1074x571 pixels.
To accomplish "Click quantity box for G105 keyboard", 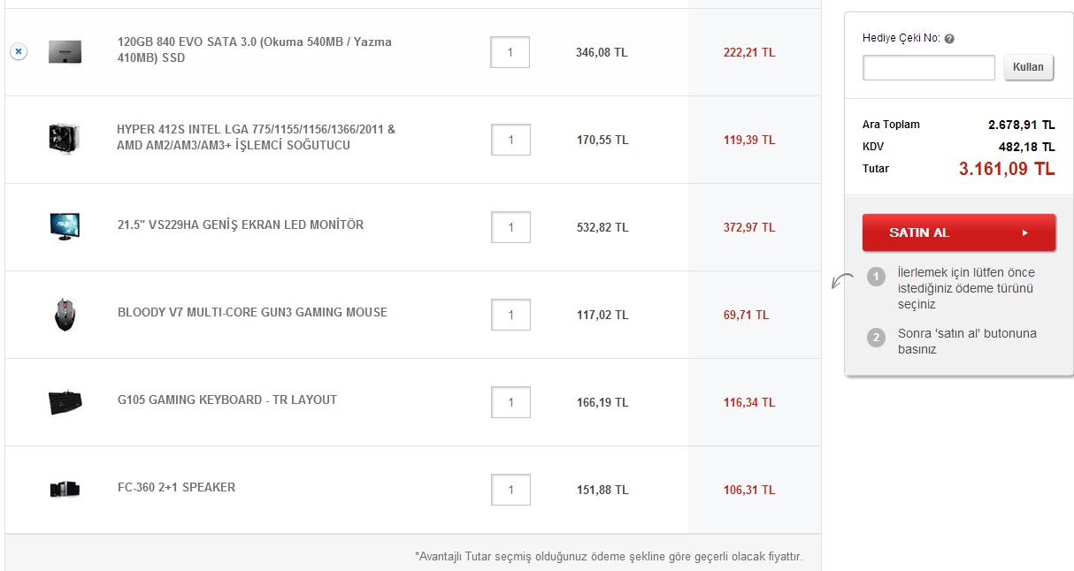I will (510, 402).
